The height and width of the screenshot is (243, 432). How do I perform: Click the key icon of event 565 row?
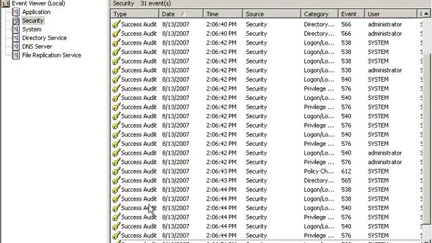[x=116, y=180]
